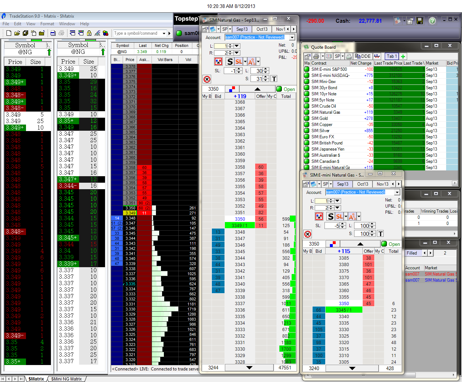
Task: Click the column layout icon in Quote Board toolbar
Action: tap(329, 56)
